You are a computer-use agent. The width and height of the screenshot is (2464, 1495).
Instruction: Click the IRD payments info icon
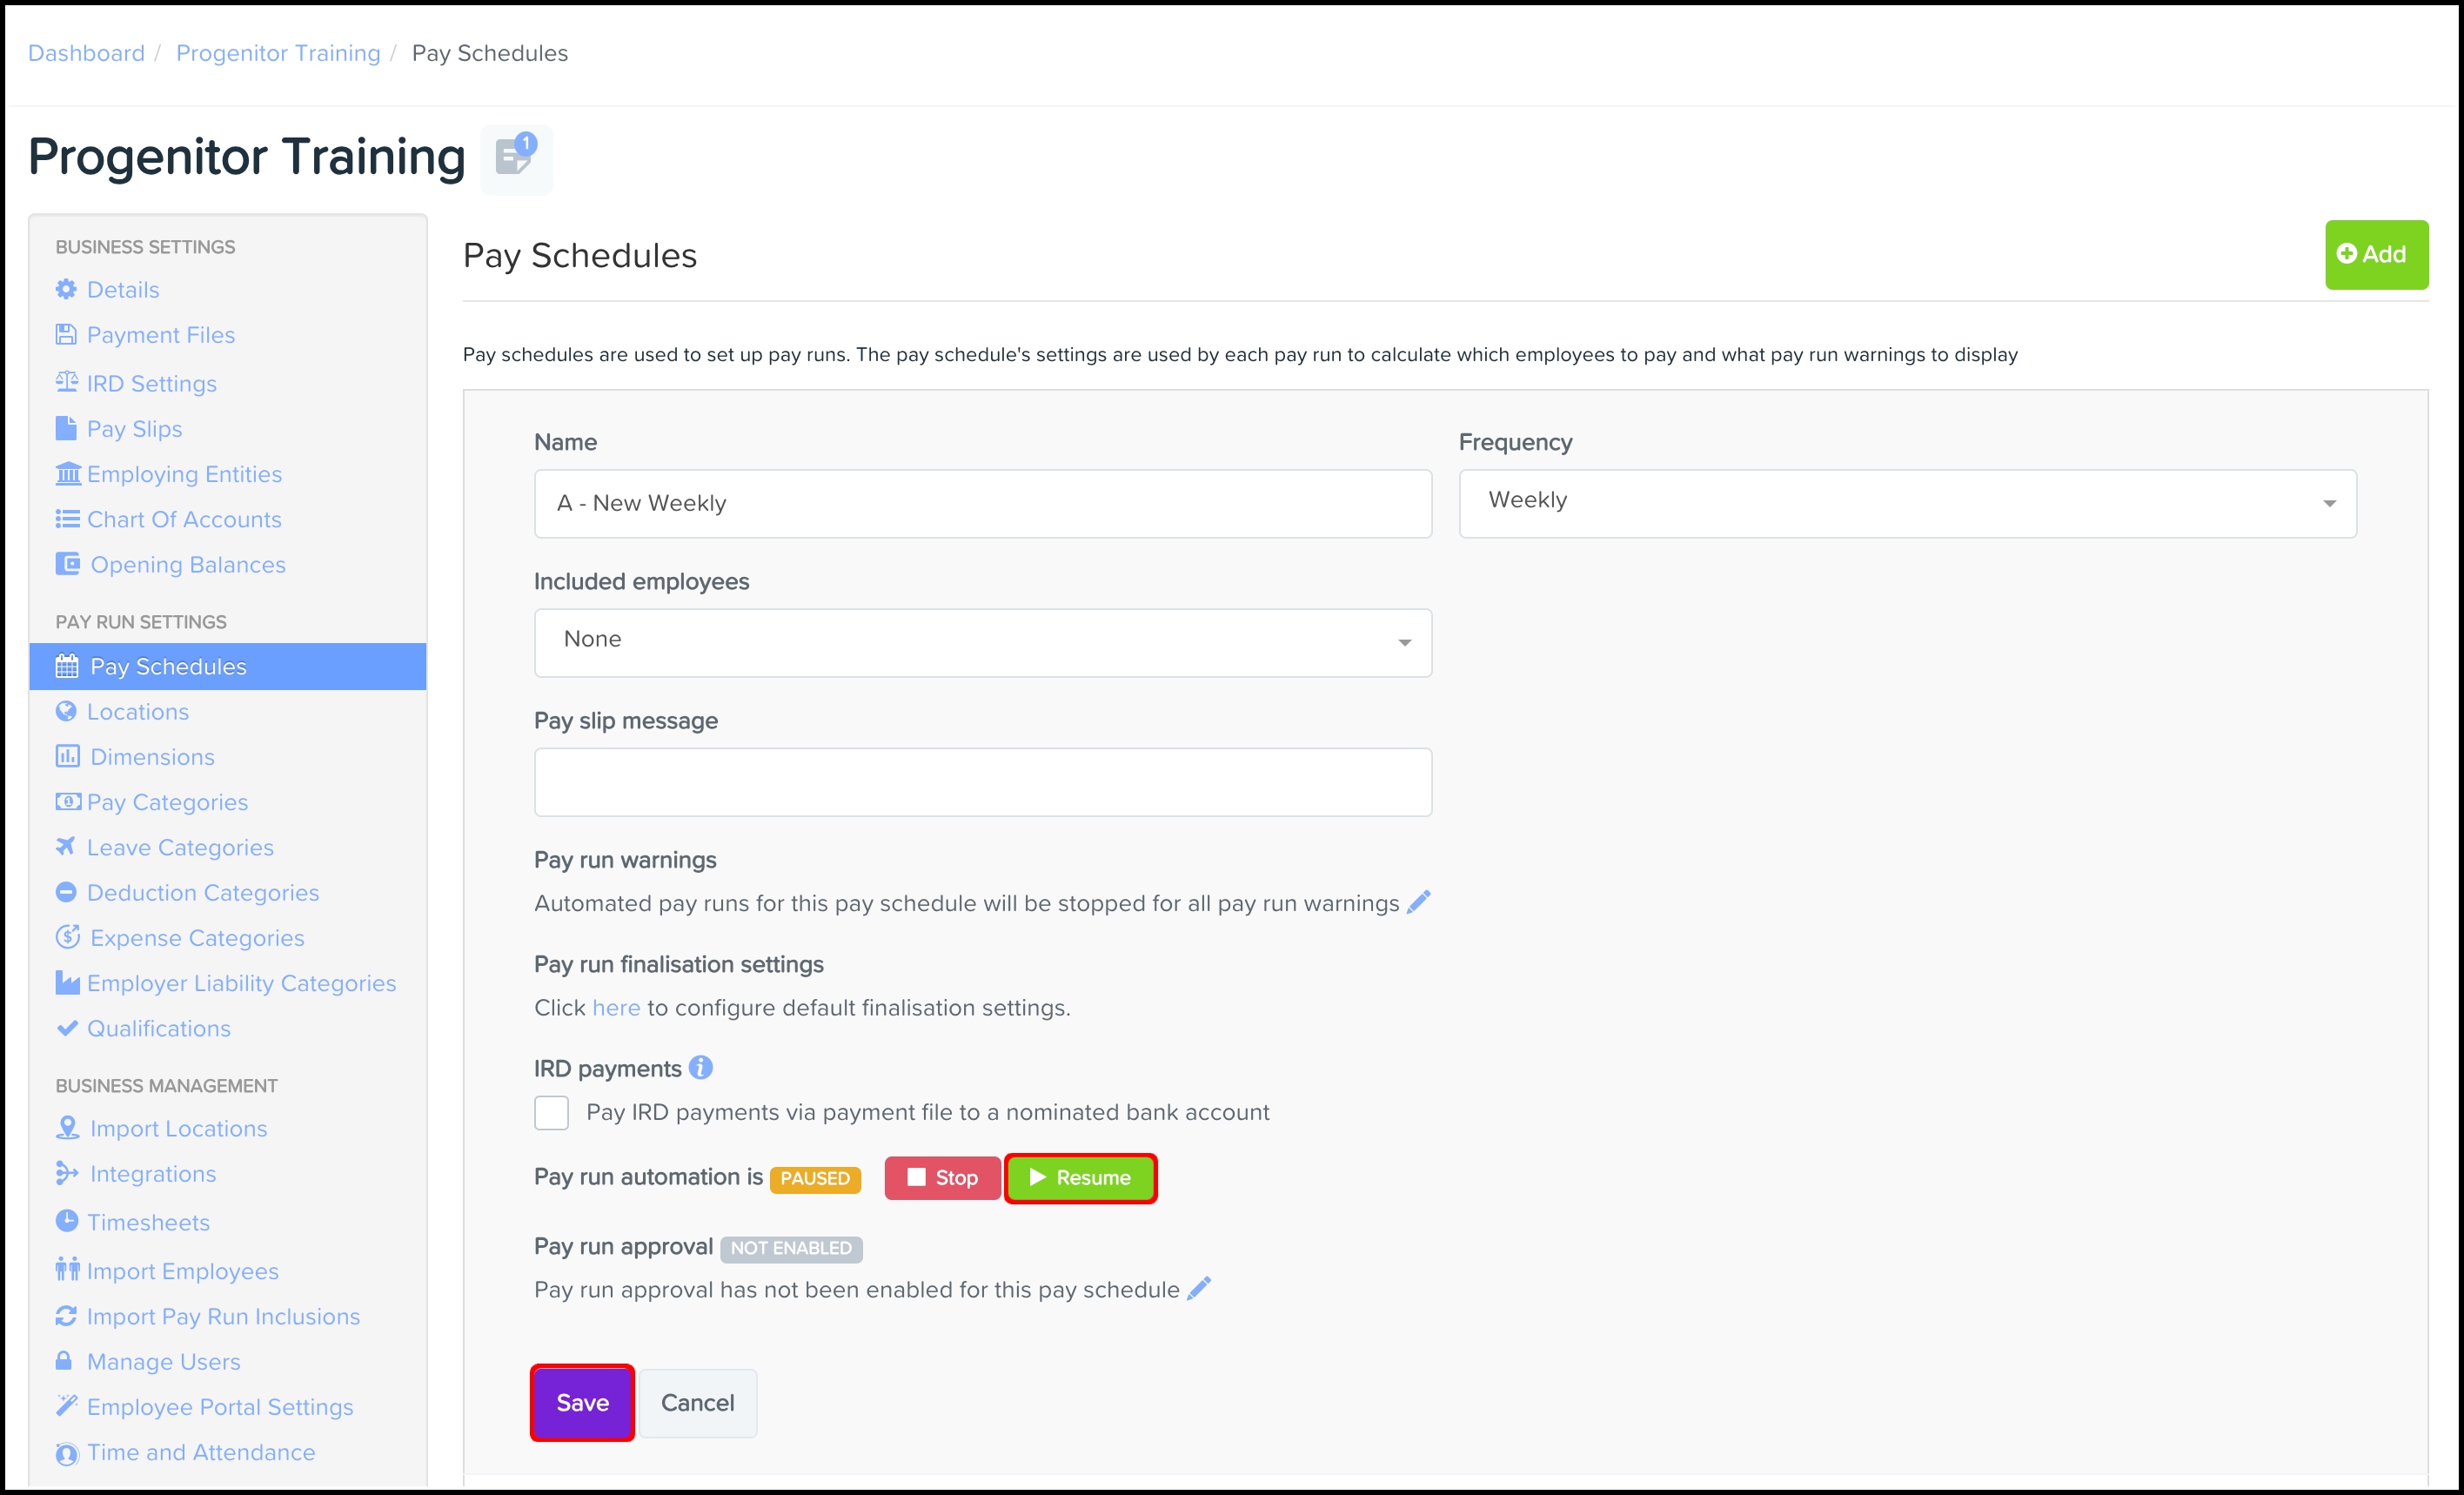701,1068
